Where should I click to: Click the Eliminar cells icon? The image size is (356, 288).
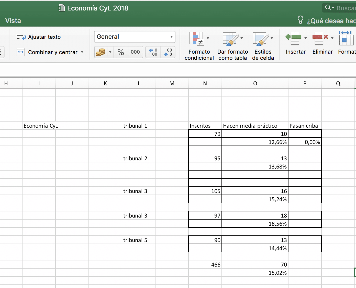(x=320, y=38)
